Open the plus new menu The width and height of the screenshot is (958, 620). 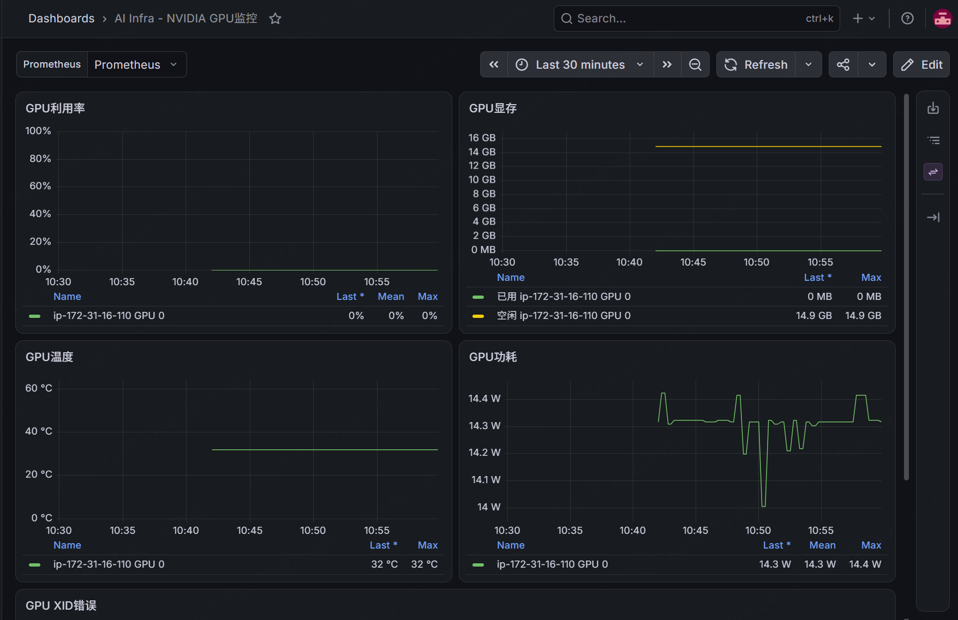864,19
